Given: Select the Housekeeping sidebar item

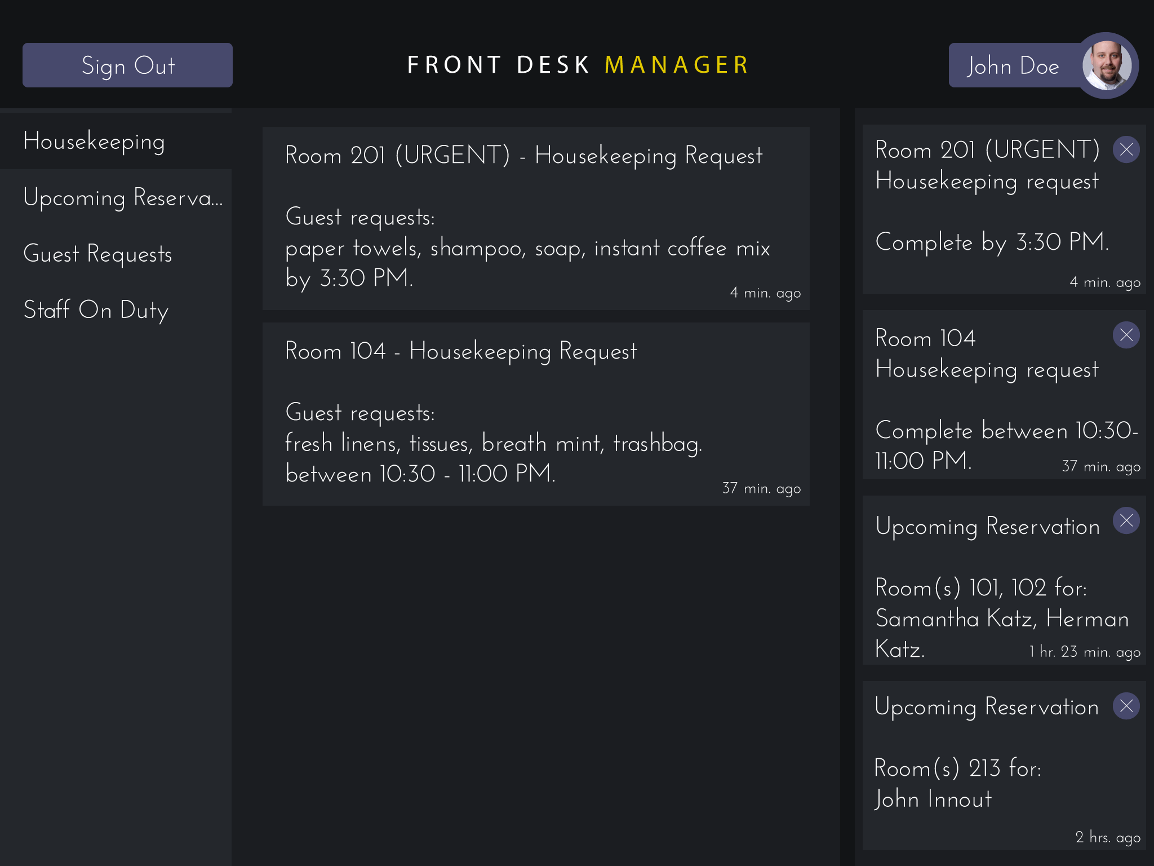Looking at the screenshot, I should (116, 141).
